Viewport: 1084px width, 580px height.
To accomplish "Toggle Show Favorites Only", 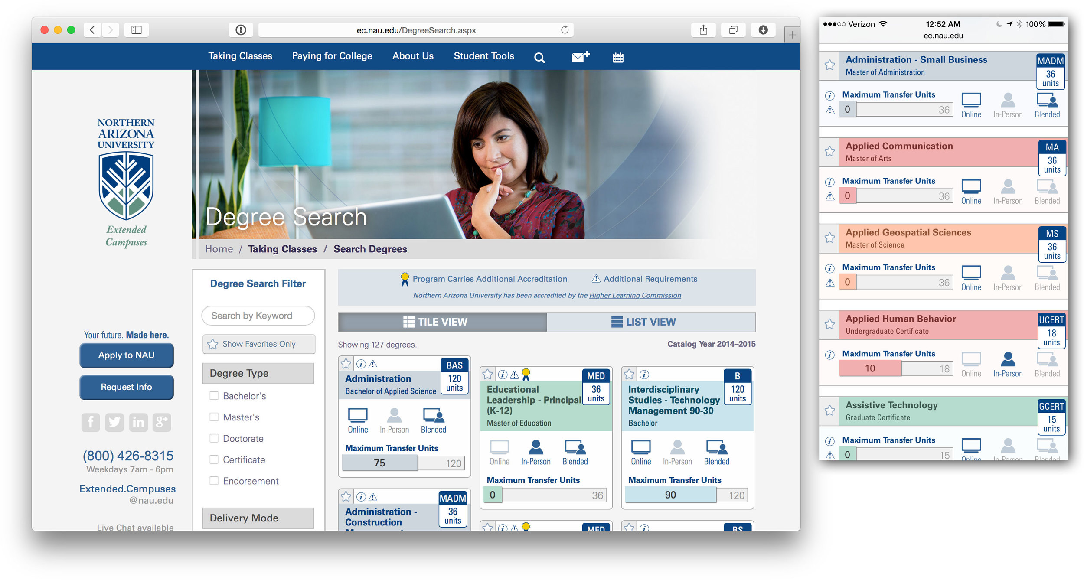I will [x=259, y=344].
